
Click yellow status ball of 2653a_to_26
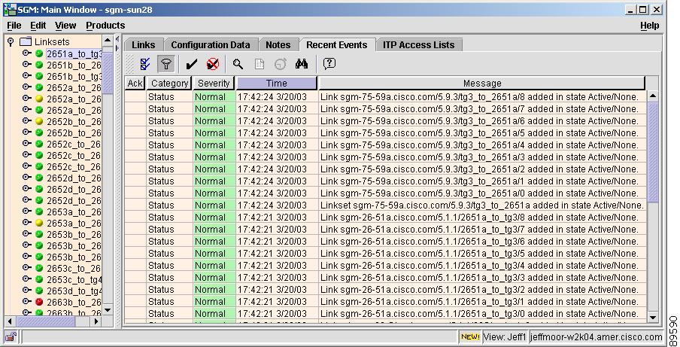click(x=39, y=223)
